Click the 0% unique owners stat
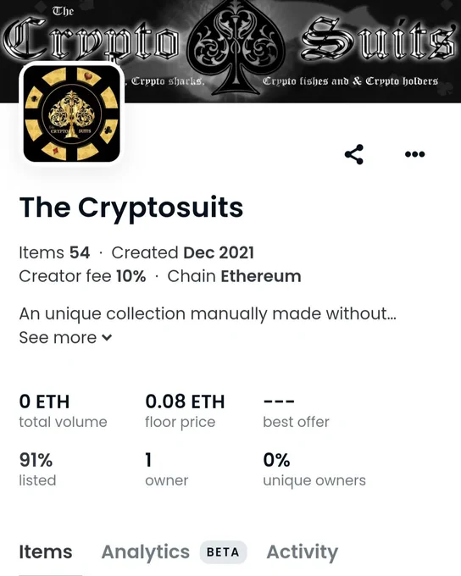Viewport: 461px width, 576px height. pyautogui.click(x=314, y=469)
